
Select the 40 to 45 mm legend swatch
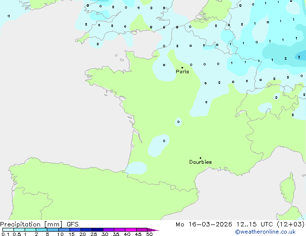131,230
